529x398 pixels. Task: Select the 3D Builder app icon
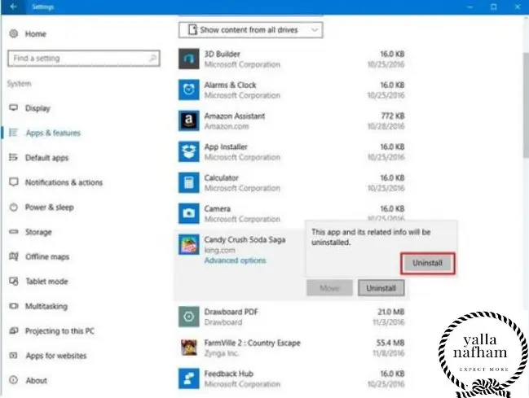tap(188, 59)
